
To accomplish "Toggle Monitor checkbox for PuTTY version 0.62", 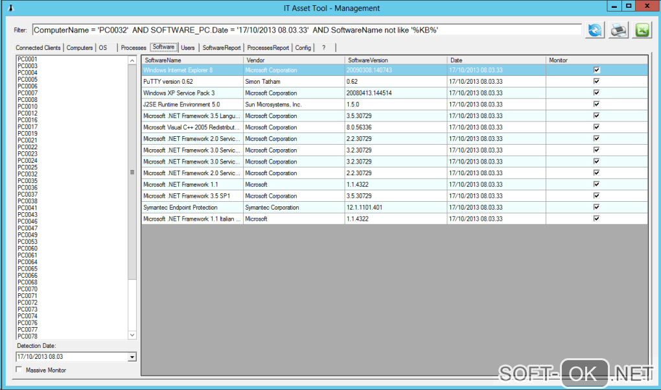I will (x=596, y=81).
